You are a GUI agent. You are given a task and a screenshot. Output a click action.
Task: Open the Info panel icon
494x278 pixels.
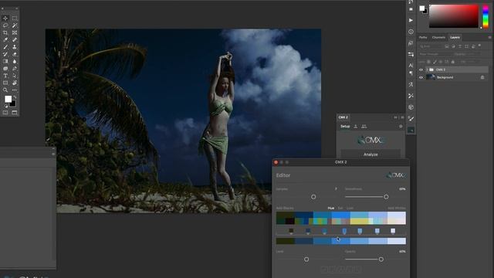411,32
